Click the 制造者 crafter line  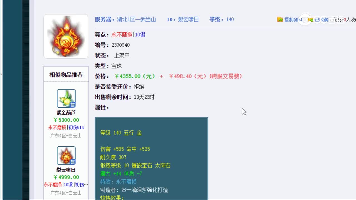tap(134, 190)
